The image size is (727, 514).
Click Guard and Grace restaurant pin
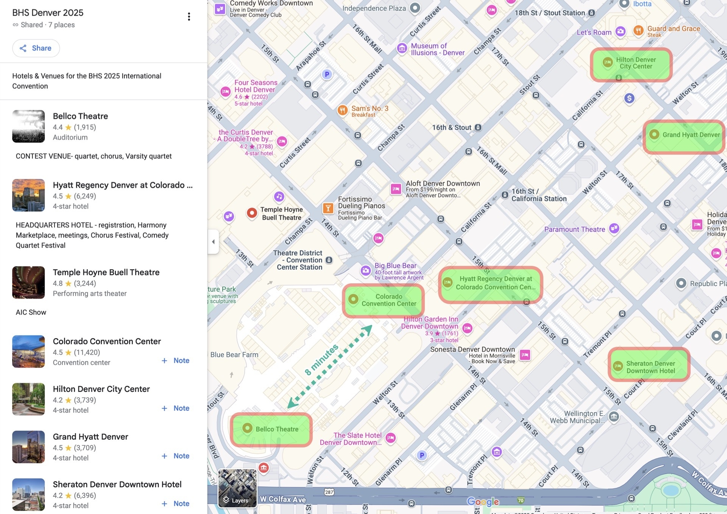(638, 30)
